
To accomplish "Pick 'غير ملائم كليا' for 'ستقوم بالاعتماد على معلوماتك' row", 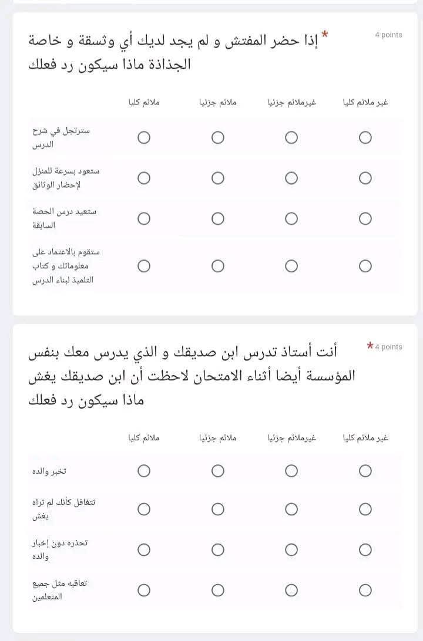I will pos(365,266).
